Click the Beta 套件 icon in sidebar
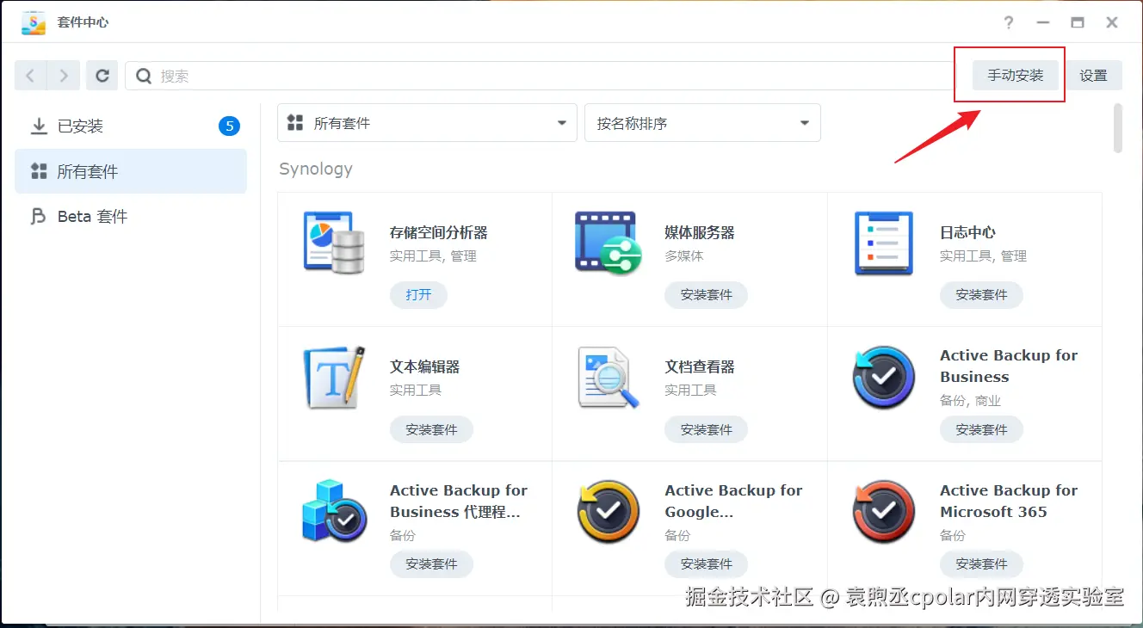Image resolution: width=1143 pixels, height=628 pixels. pyautogui.click(x=39, y=216)
